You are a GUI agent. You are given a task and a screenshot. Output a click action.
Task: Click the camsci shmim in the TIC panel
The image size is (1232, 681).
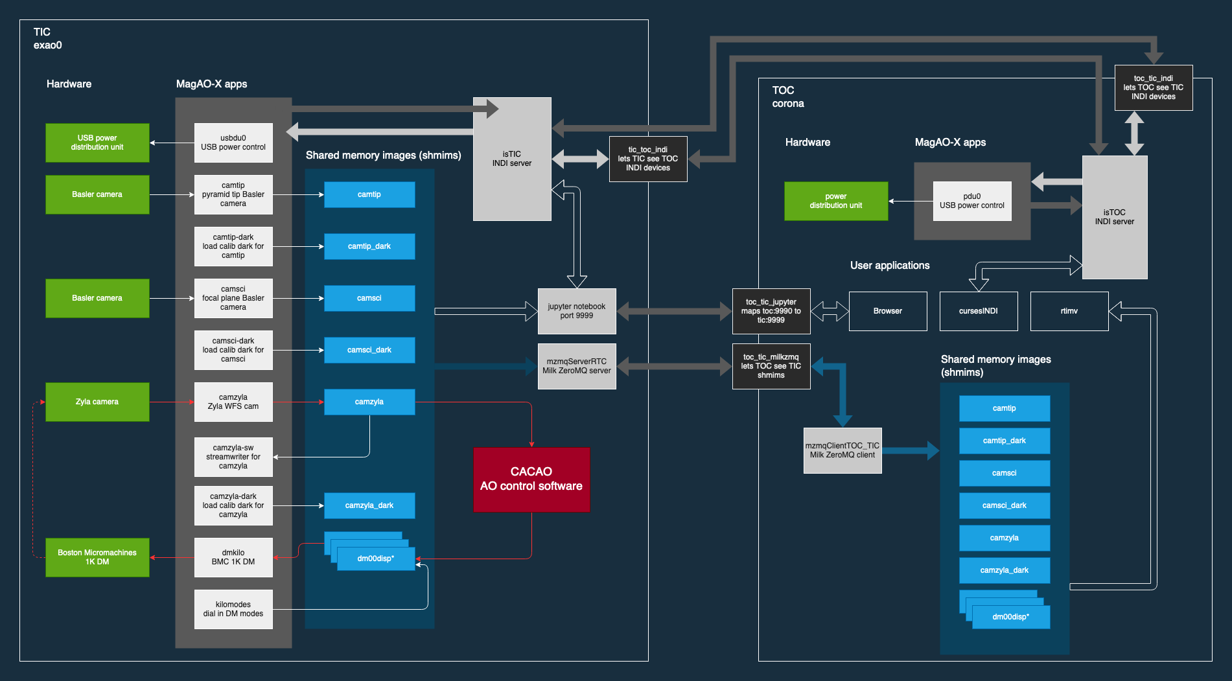tap(369, 298)
